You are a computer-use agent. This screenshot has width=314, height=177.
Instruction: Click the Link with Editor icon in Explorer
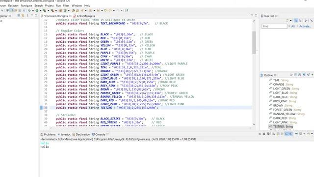coord(23,16)
